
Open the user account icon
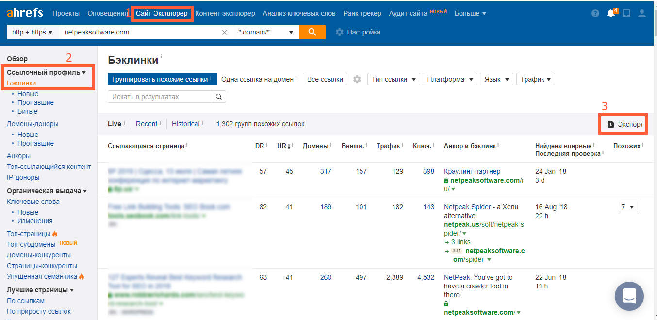[642, 13]
